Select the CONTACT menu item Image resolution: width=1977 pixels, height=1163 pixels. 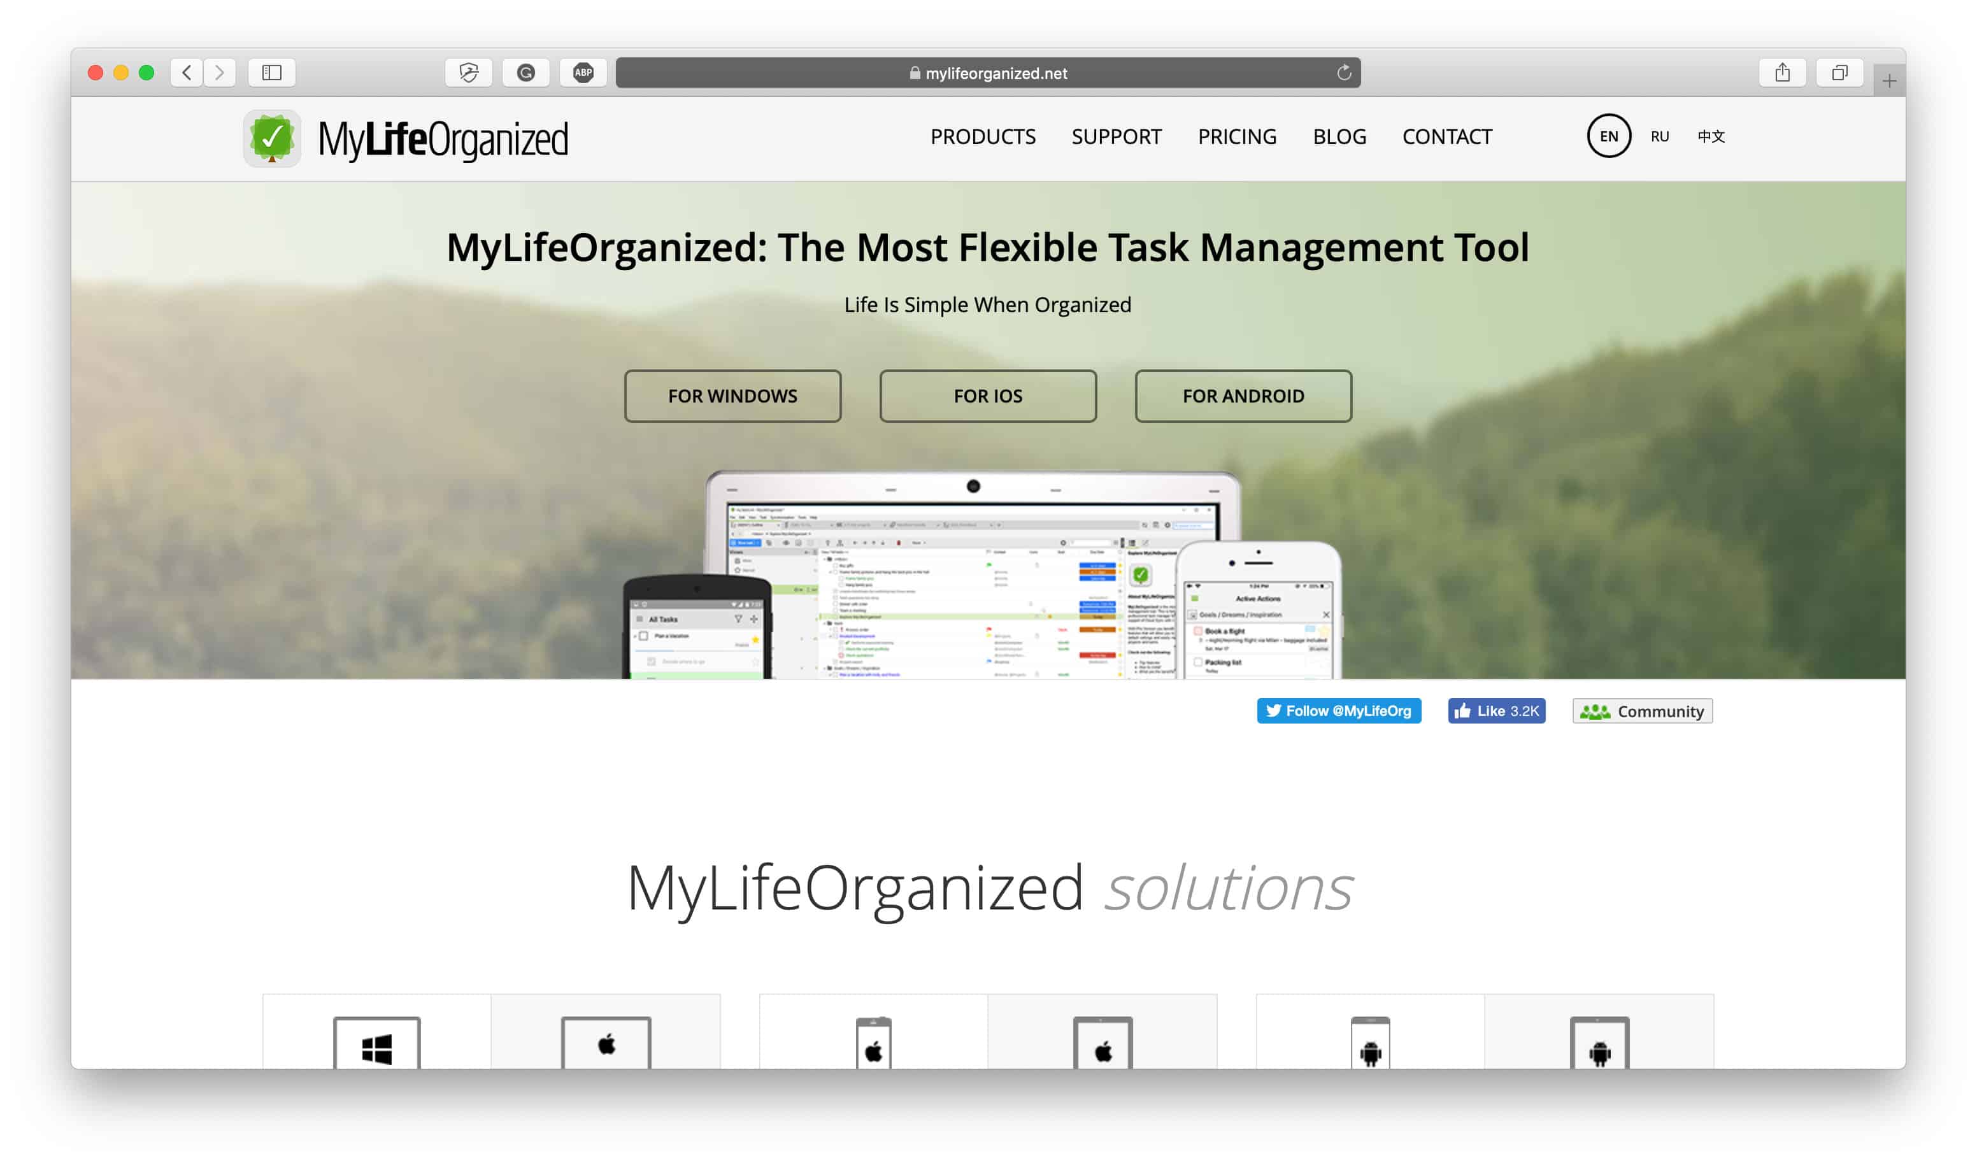click(x=1446, y=136)
